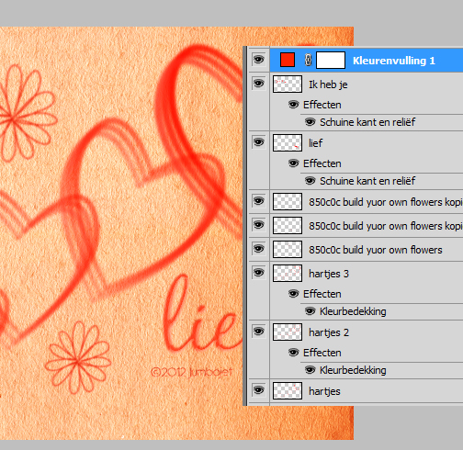The width and height of the screenshot is (463, 450).
Task: Select the lief layer name
Action: (x=315, y=143)
